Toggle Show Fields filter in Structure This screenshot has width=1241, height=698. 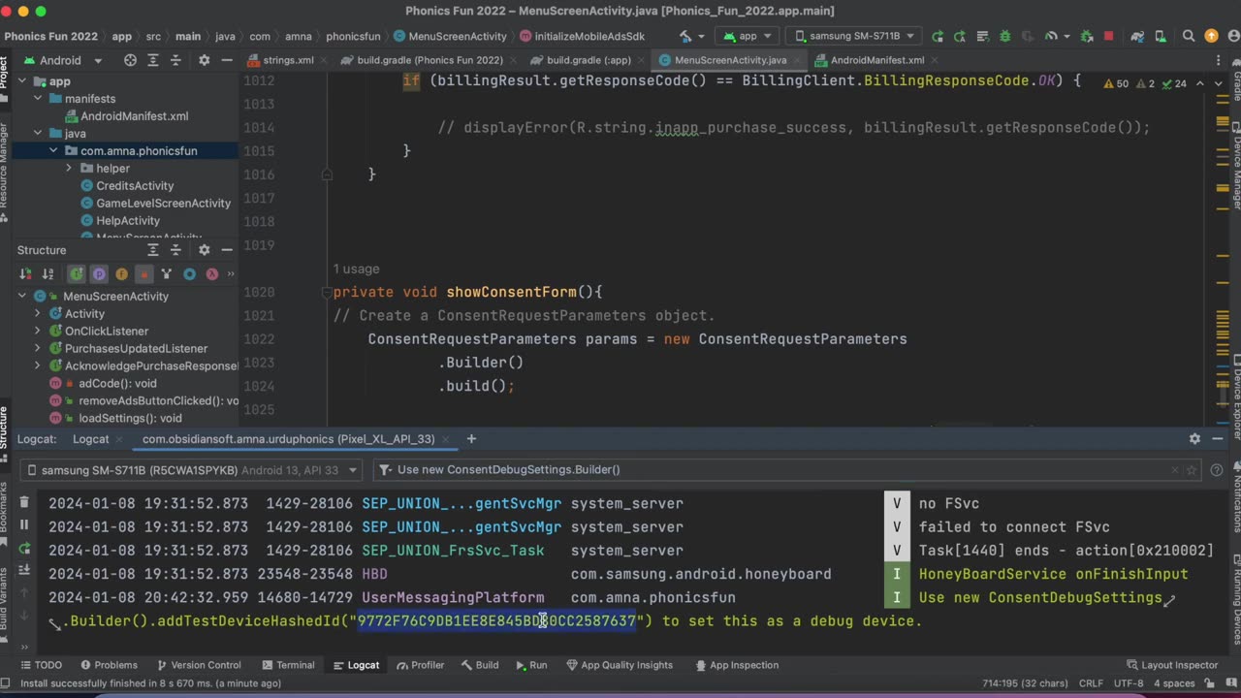coord(121,274)
